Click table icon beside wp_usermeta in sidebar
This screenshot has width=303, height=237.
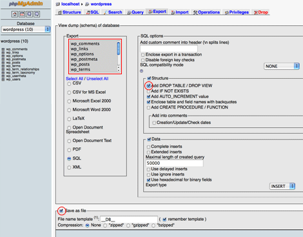[3, 76]
